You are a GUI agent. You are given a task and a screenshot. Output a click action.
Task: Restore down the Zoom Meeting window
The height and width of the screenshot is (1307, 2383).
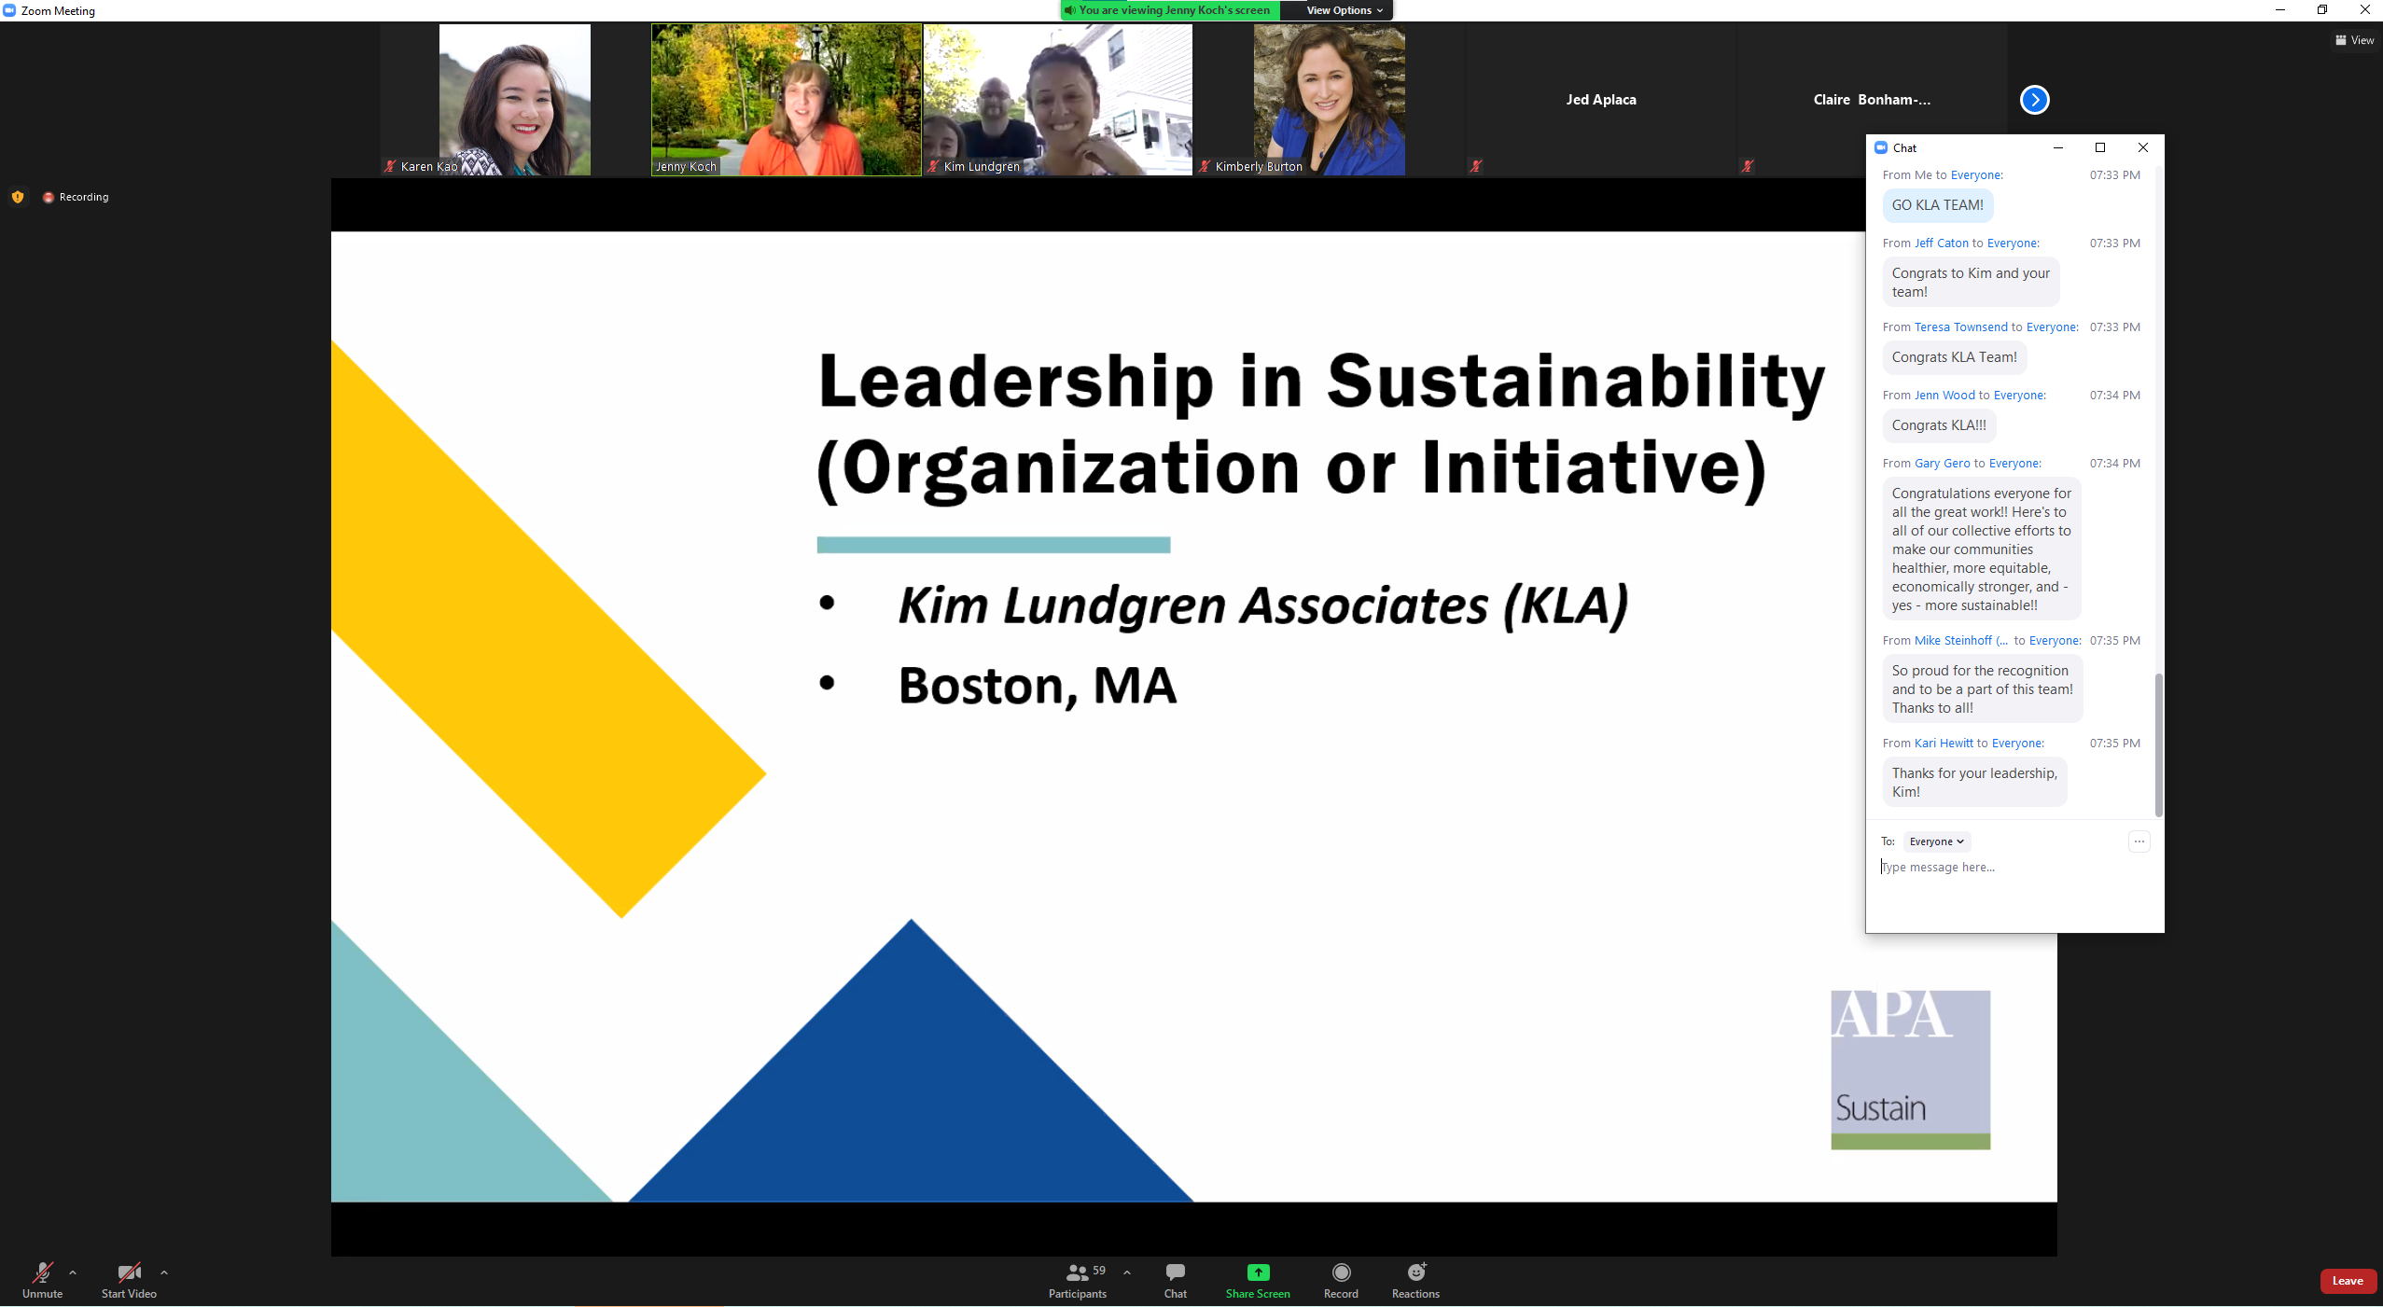tap(2322, 10)
